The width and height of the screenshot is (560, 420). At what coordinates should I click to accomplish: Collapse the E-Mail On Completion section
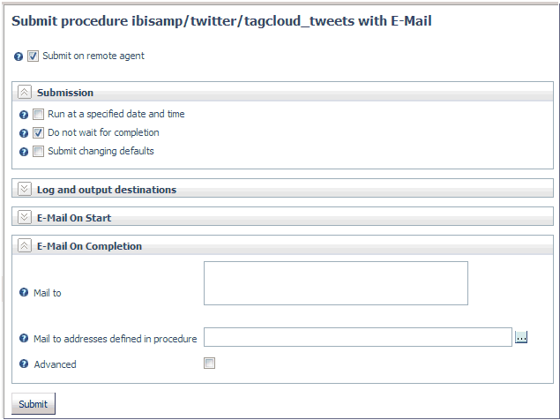(25, 245)
